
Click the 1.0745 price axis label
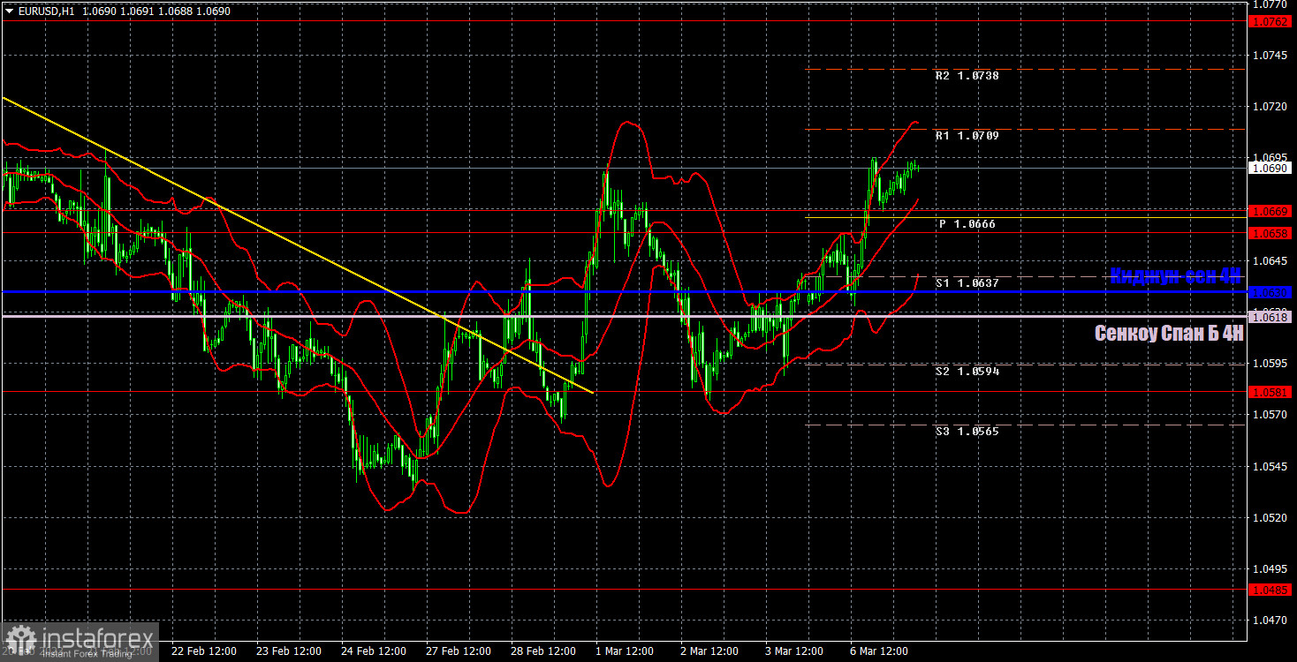(1270, 55)
